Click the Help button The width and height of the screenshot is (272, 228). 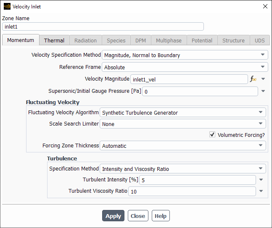(160, 216)
